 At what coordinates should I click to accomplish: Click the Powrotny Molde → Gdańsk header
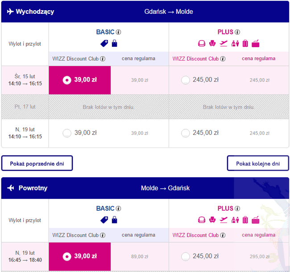point(145,188)
